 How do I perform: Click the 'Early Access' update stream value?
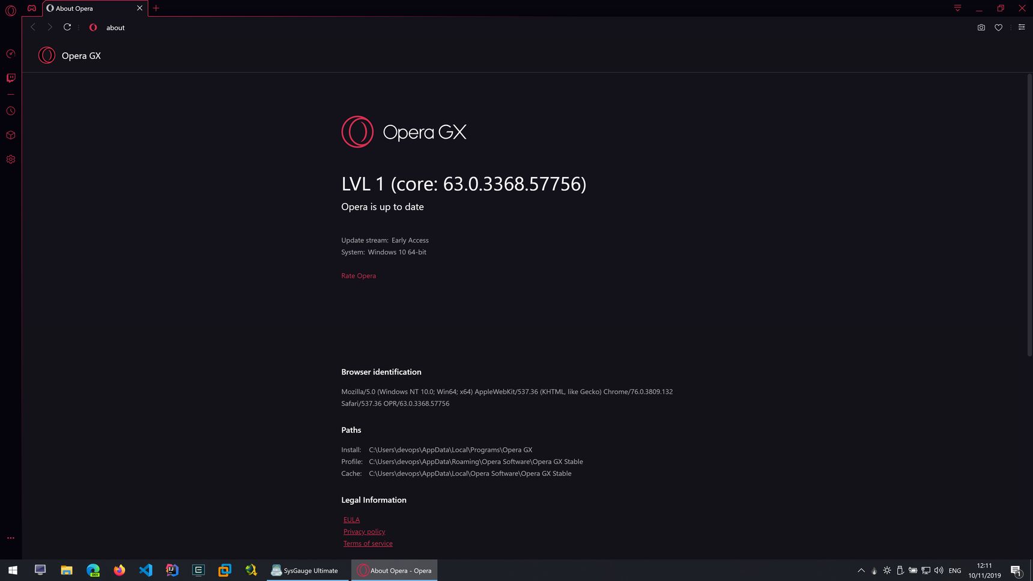pos(410,240)
